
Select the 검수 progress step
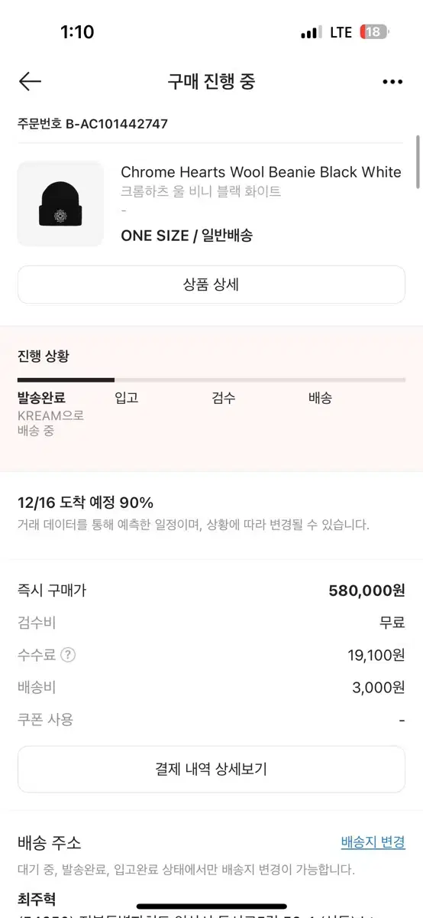tap(223, 398)
